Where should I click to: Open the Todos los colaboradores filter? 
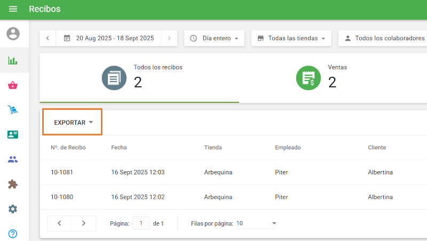[x=384, y=38]
